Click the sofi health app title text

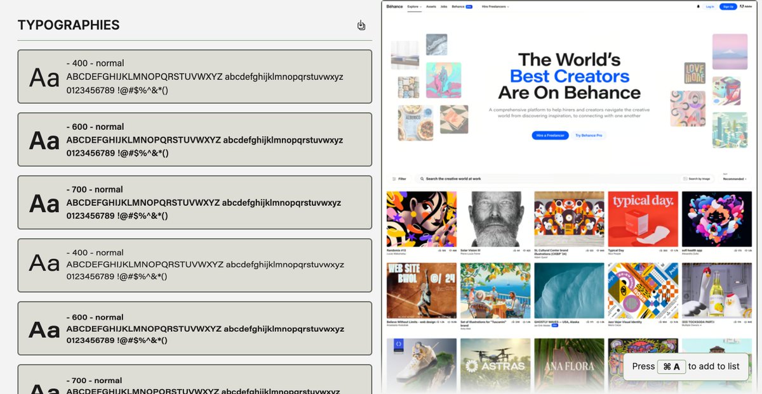[691, 251]
